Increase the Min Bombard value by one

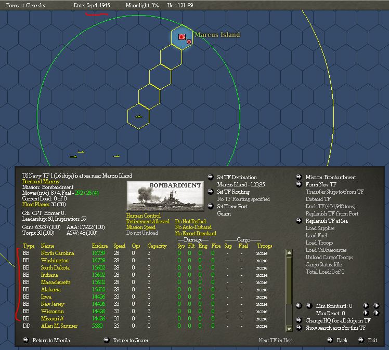(x=366, y=306)
